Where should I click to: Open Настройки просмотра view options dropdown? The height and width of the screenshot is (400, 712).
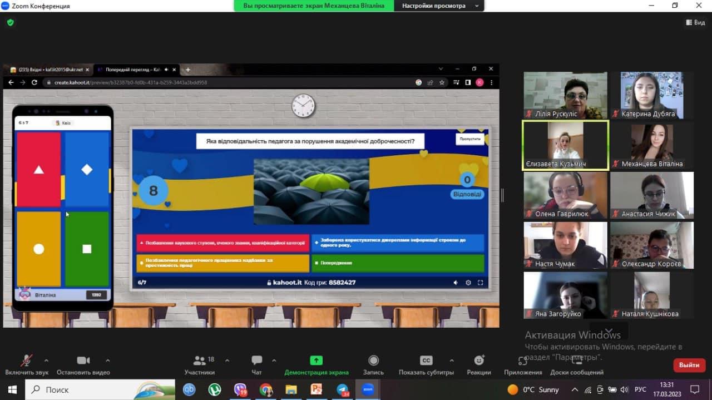(439, 6)
